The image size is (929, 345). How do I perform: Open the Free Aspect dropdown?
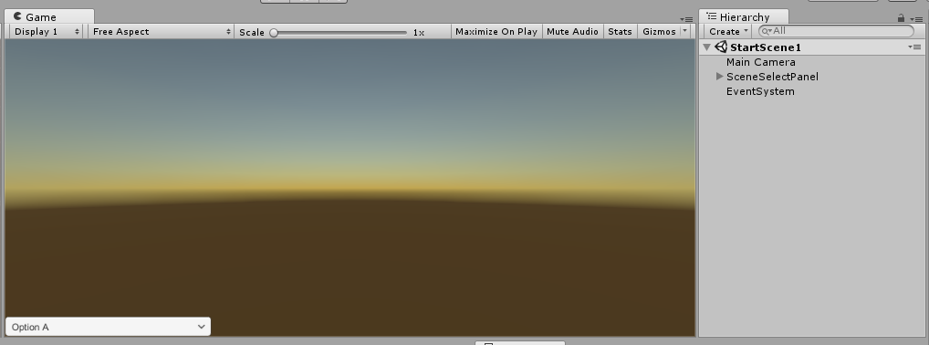pyautogui.click(x=162, y=31)
